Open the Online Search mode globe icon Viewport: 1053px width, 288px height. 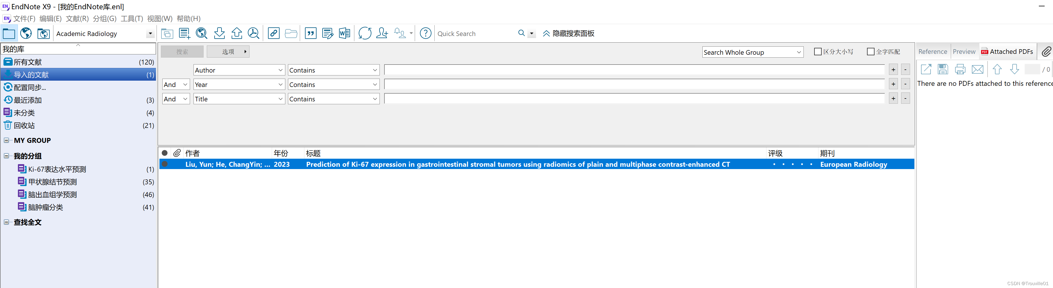26,33
